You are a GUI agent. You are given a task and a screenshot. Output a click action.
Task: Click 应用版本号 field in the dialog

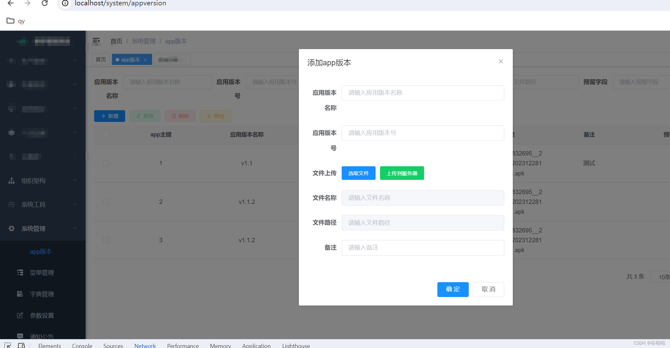pos(423,133)
